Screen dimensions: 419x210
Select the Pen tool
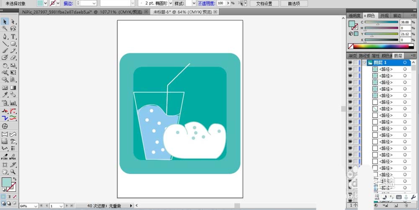pos(5,36)
